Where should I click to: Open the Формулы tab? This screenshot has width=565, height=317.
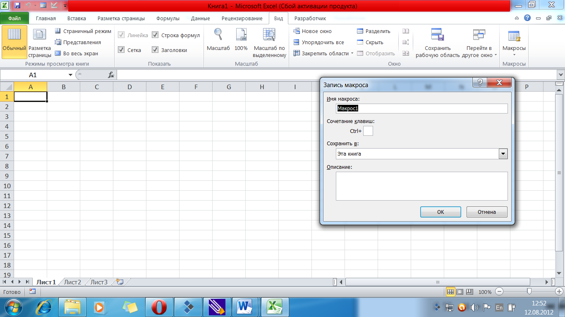[x=168, y=18]
